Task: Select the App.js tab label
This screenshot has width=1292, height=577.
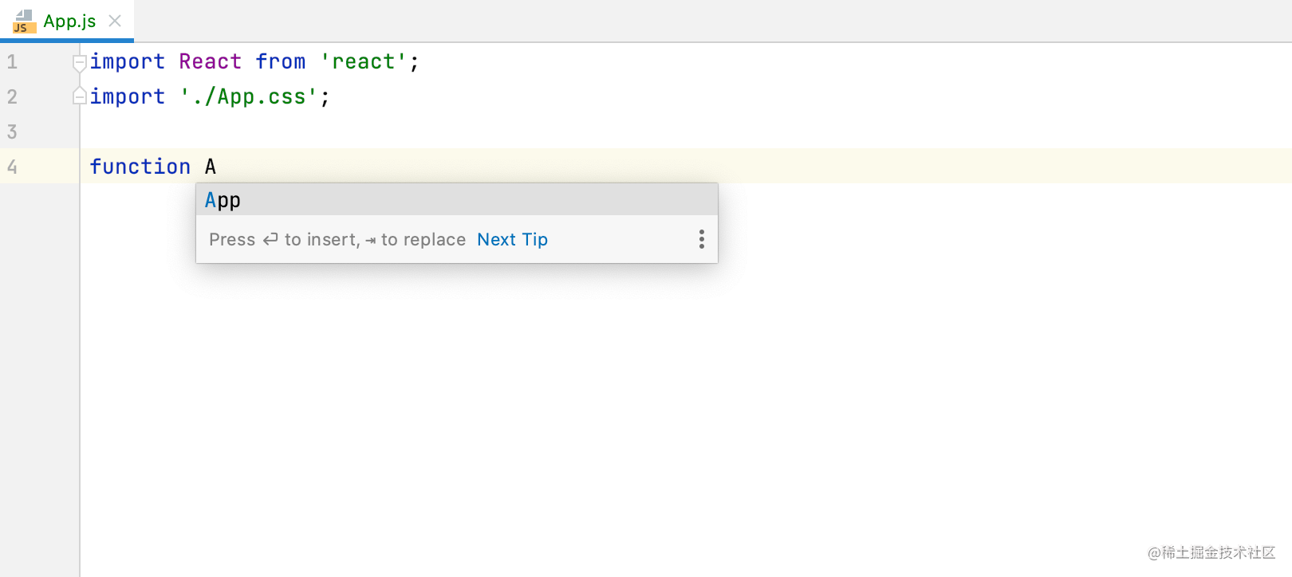Action: (69, 22)
